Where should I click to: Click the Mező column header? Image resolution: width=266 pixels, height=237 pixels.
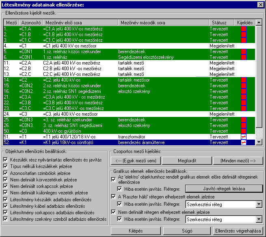(x=11, y=23)
